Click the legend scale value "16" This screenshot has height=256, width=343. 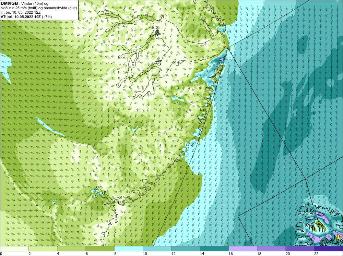coord(230,254)
